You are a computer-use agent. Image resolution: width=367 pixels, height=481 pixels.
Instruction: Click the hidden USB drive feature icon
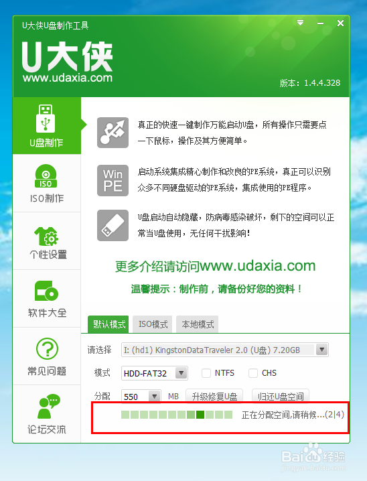click(113, 226)
